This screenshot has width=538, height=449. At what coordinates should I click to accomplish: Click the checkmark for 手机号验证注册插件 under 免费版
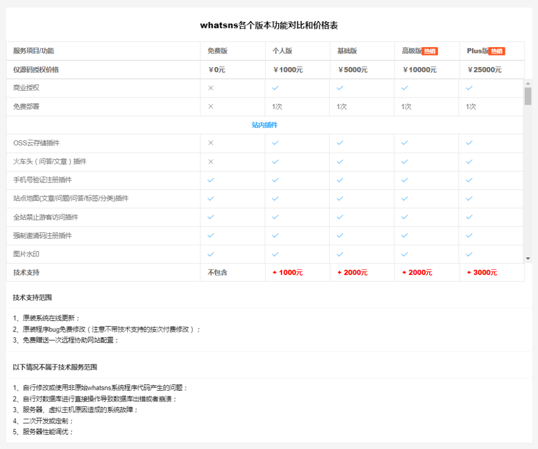coord(211,180)
